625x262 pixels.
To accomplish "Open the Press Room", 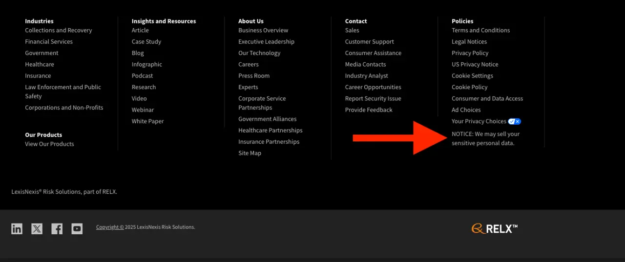I will (x=254, y=76).
